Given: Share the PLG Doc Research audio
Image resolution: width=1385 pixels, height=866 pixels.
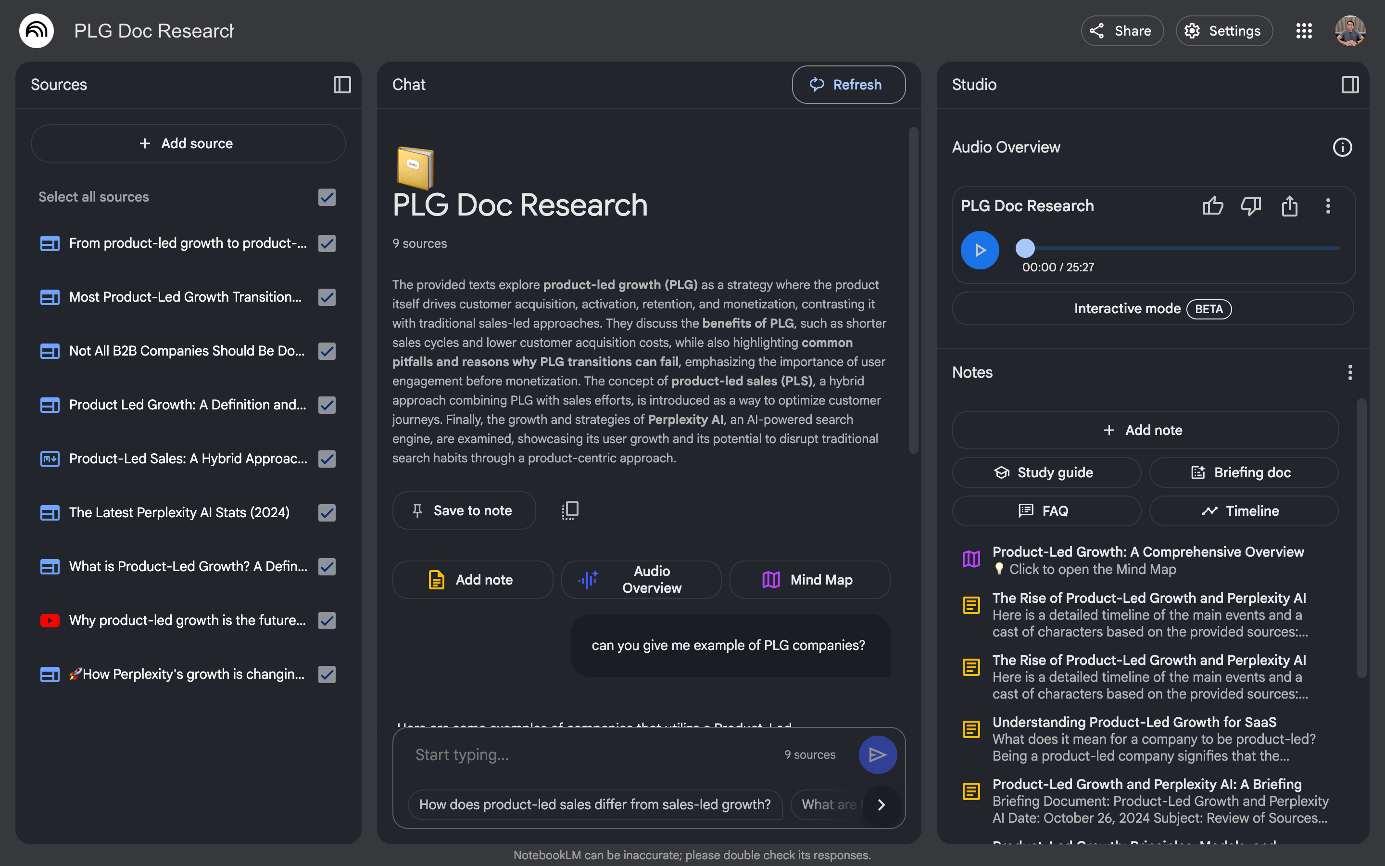Looking at the screenshot, I should pos(1289,206).
